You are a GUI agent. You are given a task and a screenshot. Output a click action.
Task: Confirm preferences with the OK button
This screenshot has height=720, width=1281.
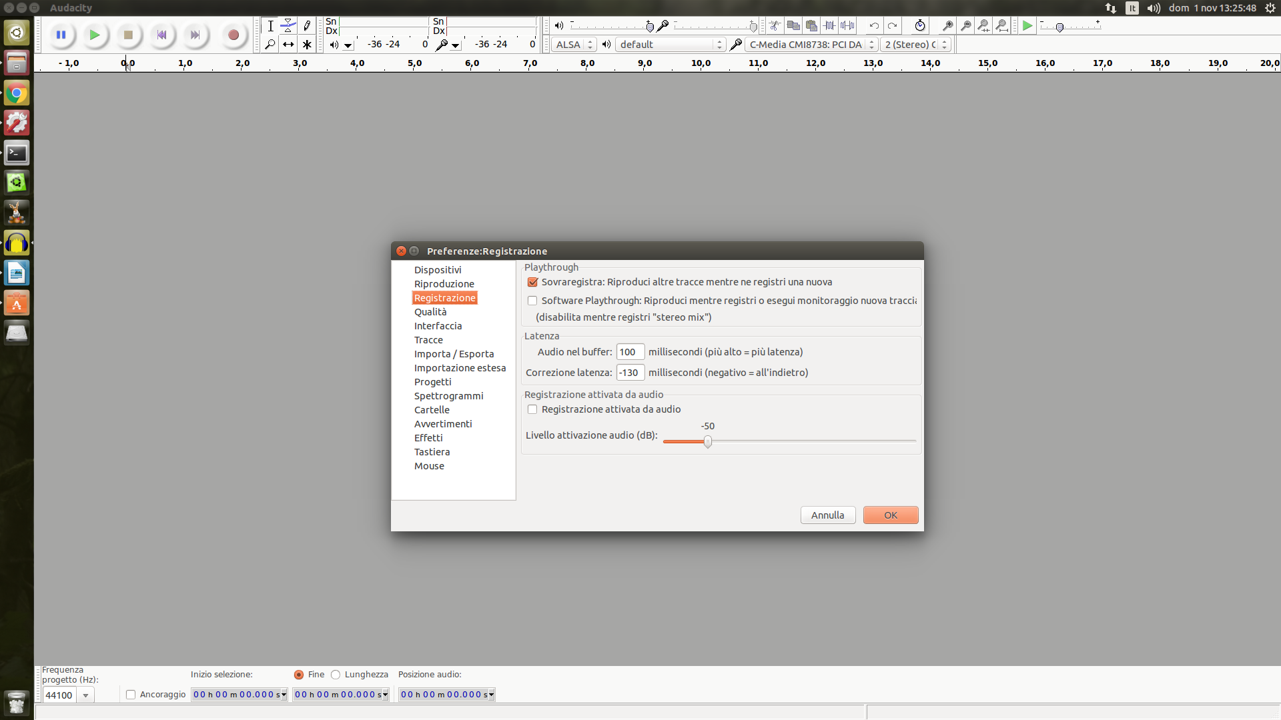click(x=890, y=515)
